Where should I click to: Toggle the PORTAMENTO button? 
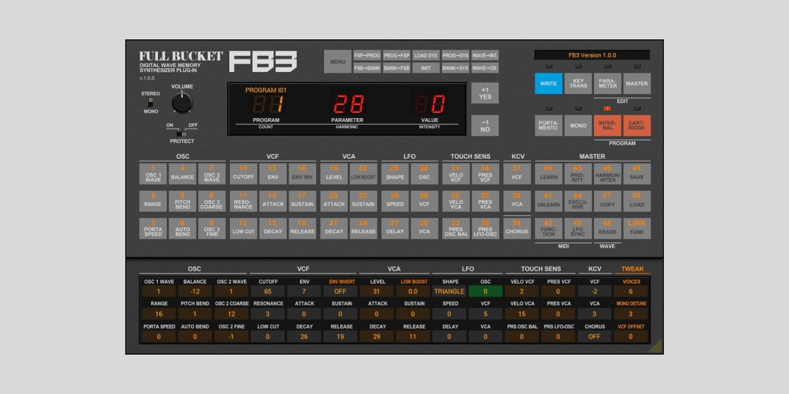click(x=548, y=126)
